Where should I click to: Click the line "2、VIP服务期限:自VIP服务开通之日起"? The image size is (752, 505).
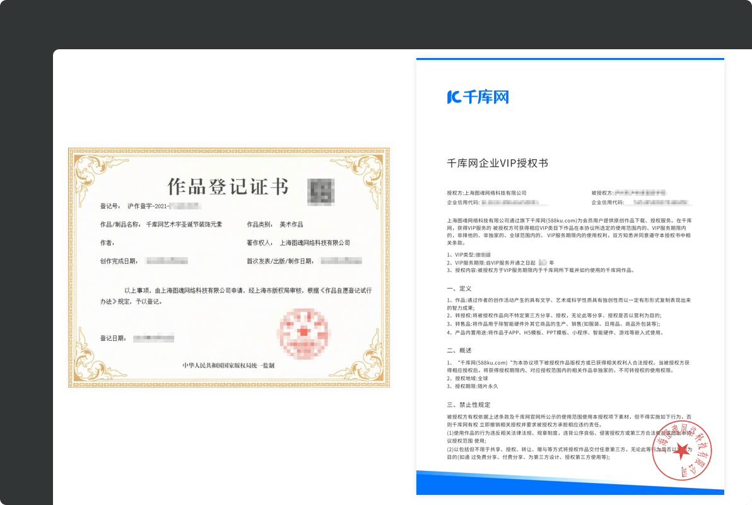tap(491, 263)
